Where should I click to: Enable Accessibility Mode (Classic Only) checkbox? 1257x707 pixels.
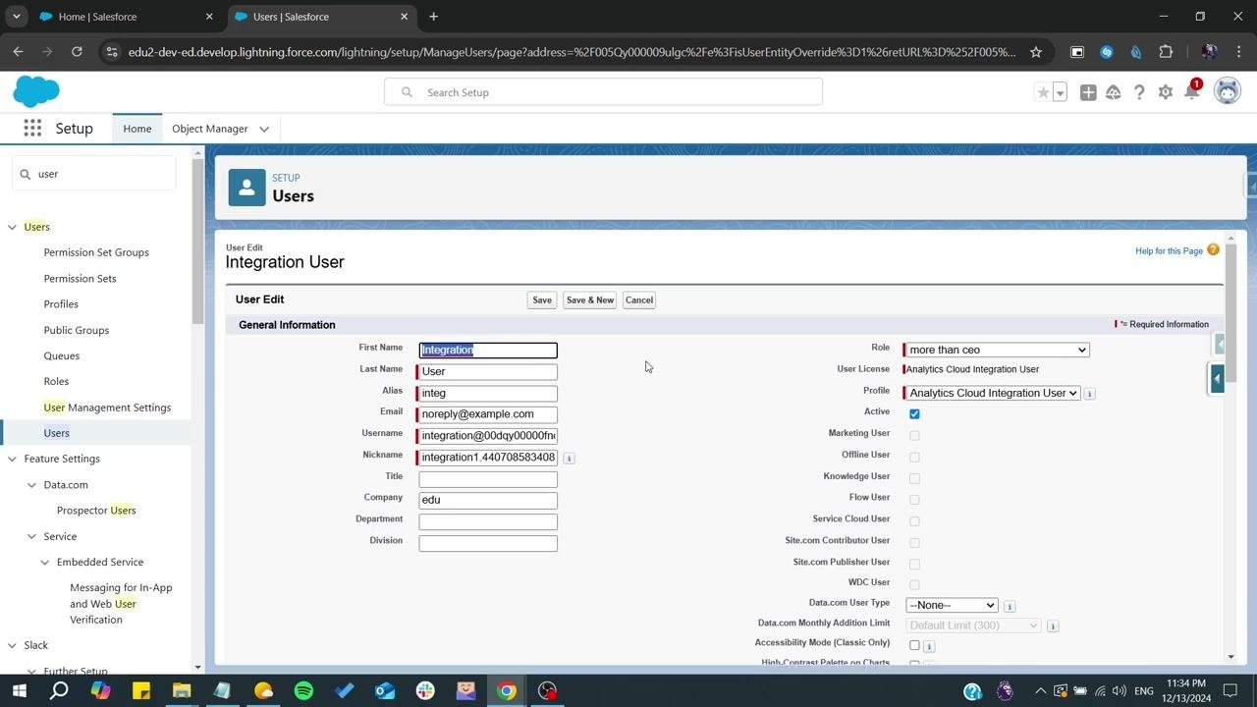point(914,645)
